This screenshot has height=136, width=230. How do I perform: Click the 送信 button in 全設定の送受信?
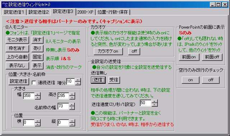point(98,80)
